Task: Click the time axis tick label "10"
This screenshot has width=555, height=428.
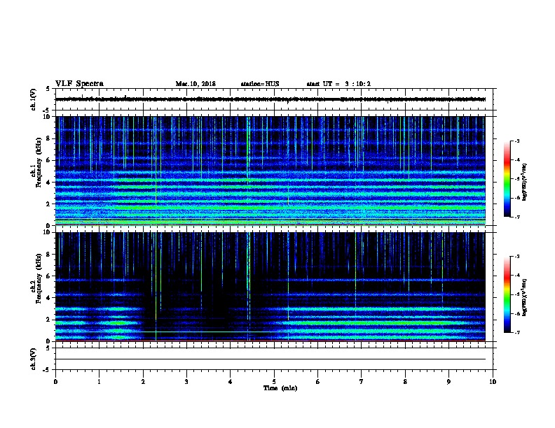Action: (493, 382)
